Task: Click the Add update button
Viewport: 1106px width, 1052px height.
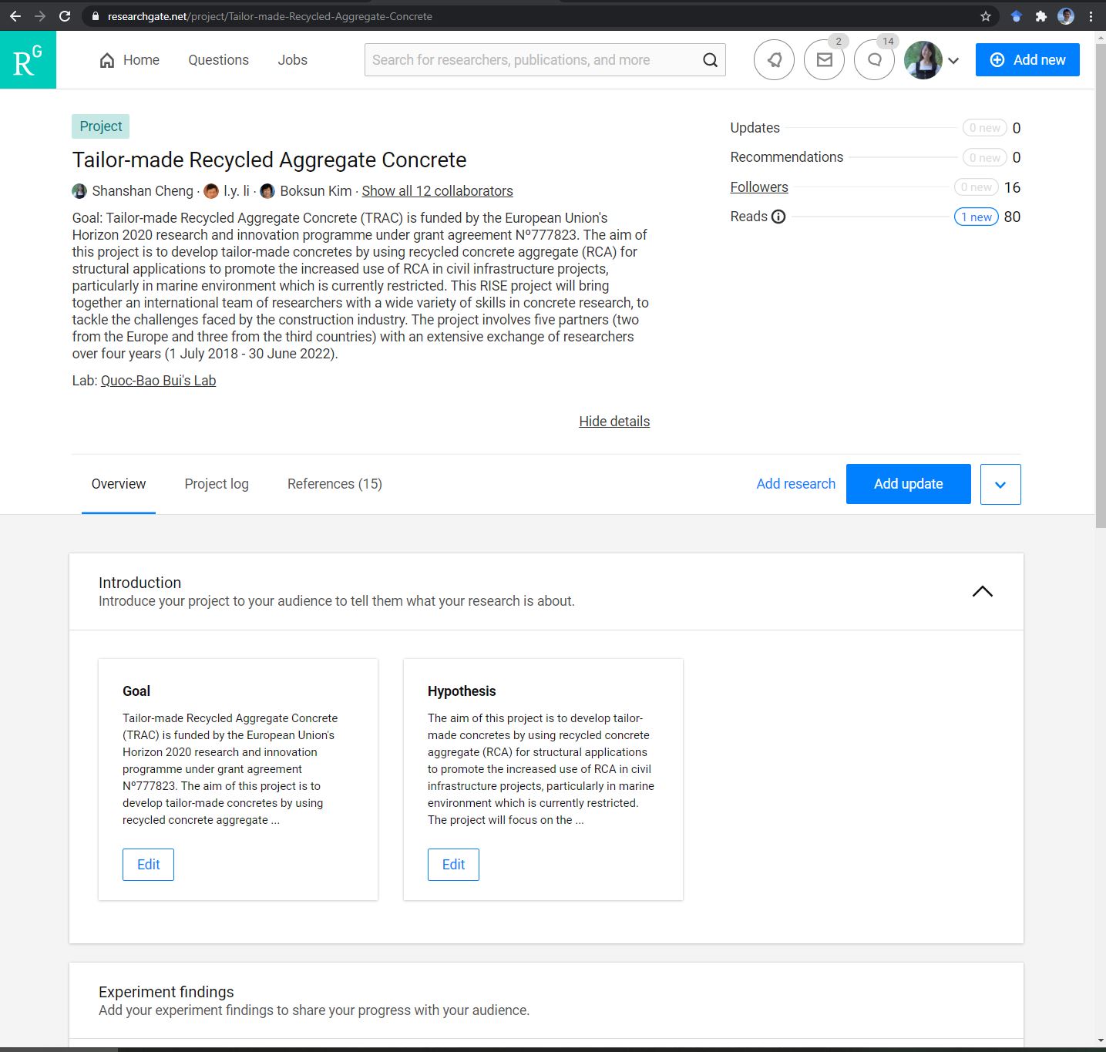Action: pos(908,484)
